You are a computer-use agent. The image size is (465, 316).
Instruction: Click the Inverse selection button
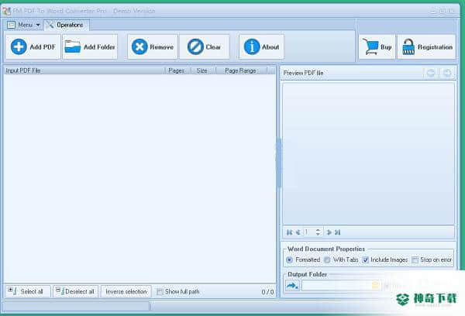(x=126, y=291)
